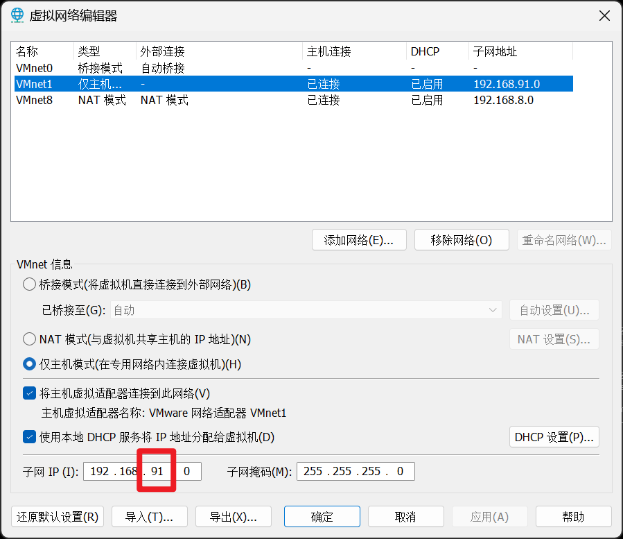Click the 类型 column header
This screenshot has height=539, width=623.
[x=105, y=51]
